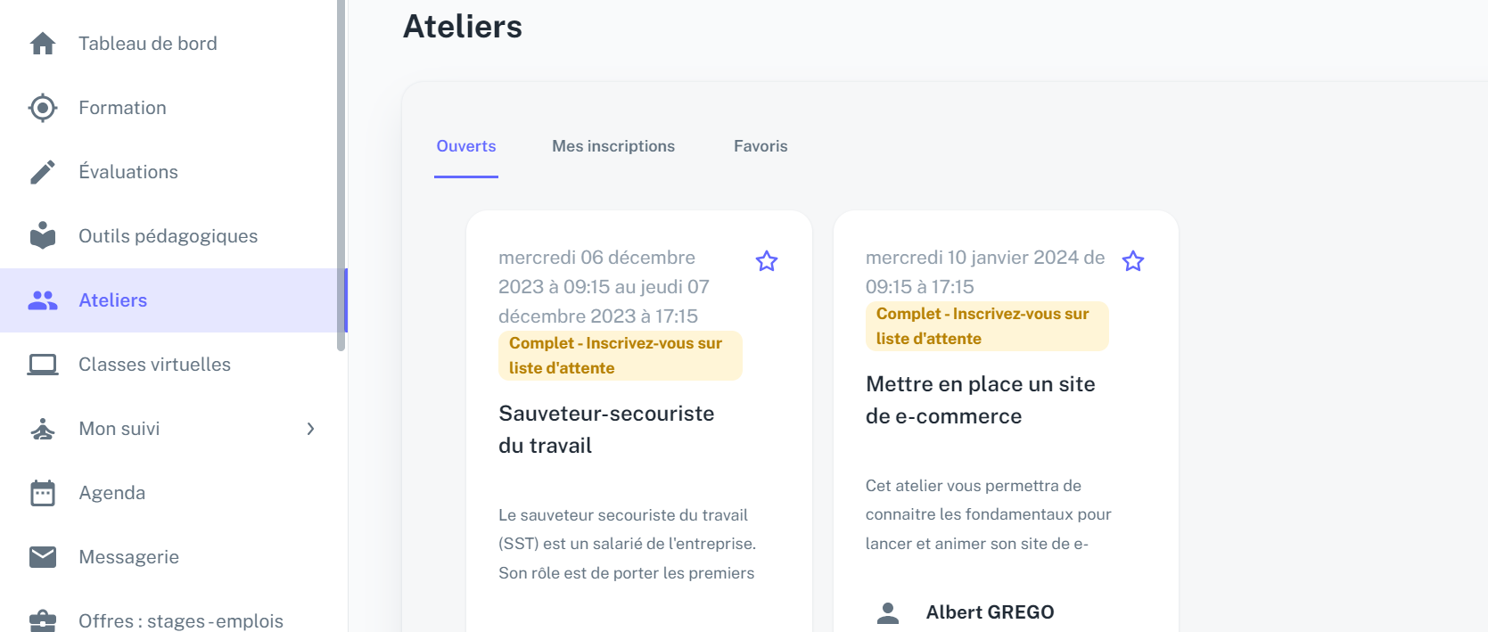Expand the Mon suivi submenu chevron
Screen dimensions: 1488x632
pyautogui.click(x=310, y=429)
